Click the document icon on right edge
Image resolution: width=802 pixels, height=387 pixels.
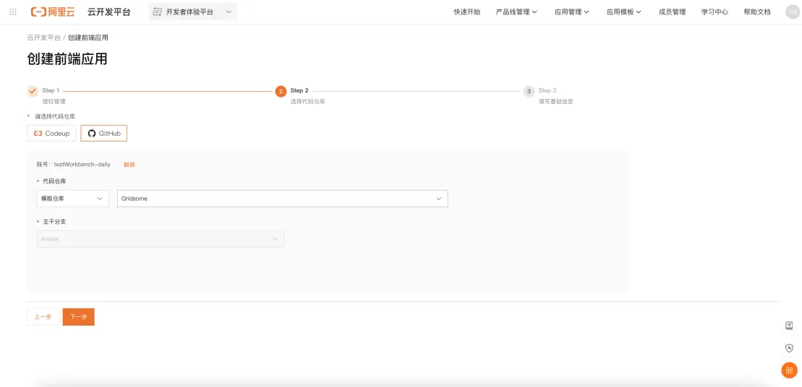point(789,326)
